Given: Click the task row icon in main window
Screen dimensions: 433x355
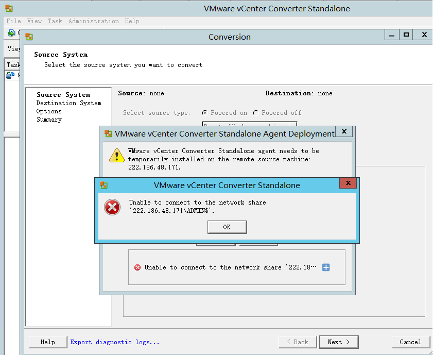Looking at the screenshot, I should [x=10, y=75].
